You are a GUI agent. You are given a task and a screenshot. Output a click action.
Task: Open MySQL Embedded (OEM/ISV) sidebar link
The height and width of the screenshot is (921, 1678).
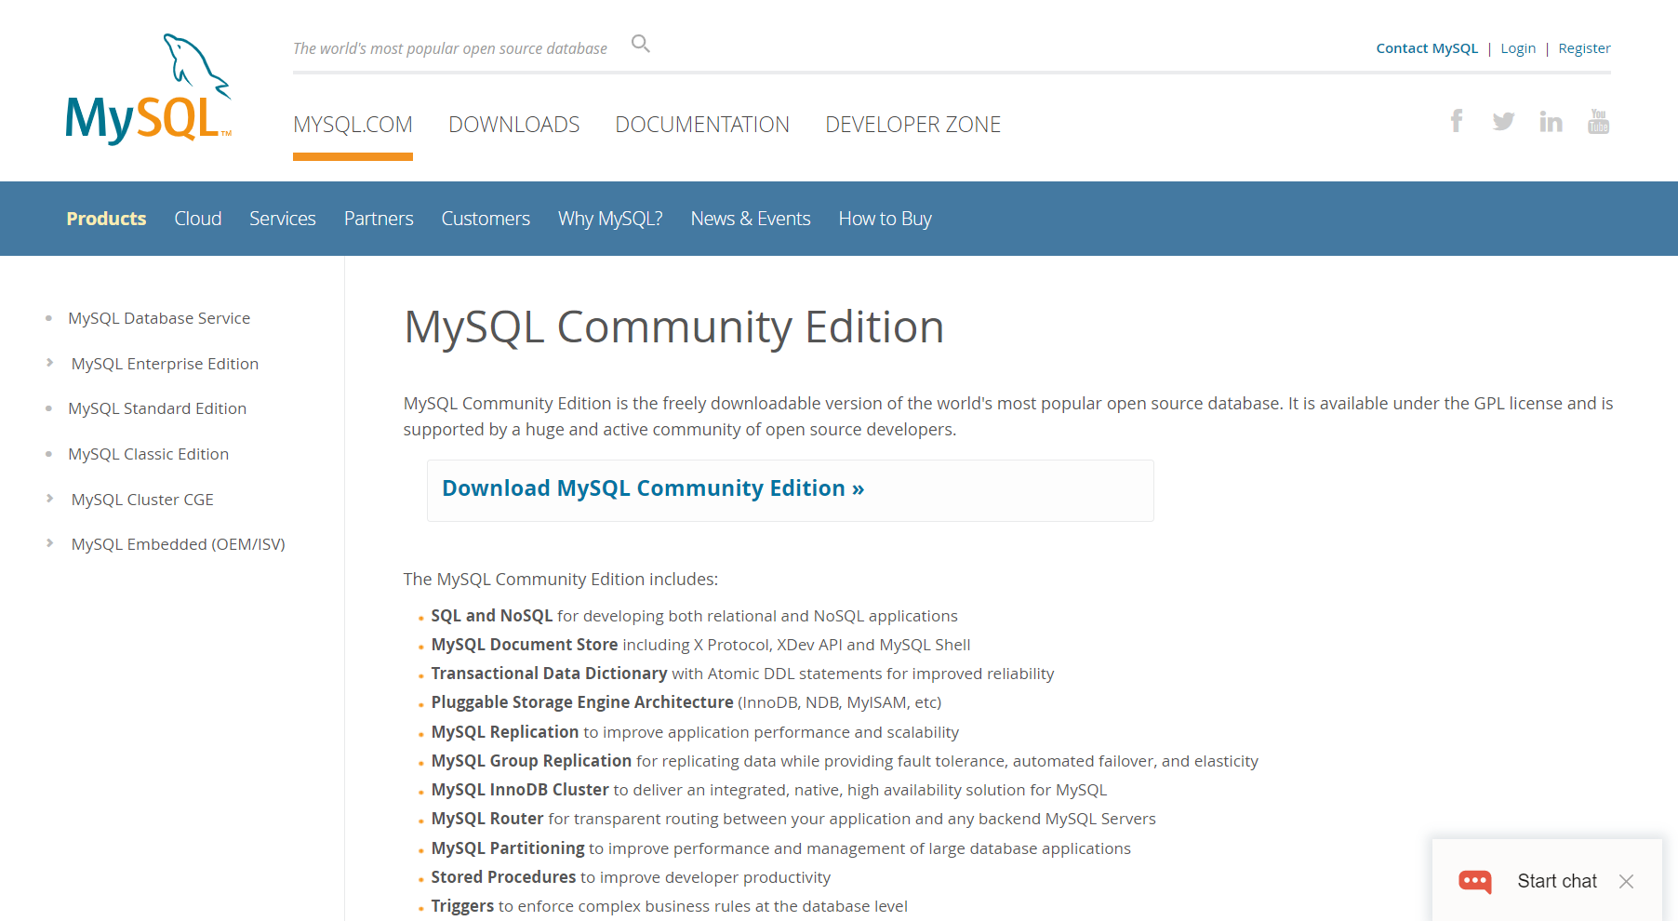[x=178, y=544]
